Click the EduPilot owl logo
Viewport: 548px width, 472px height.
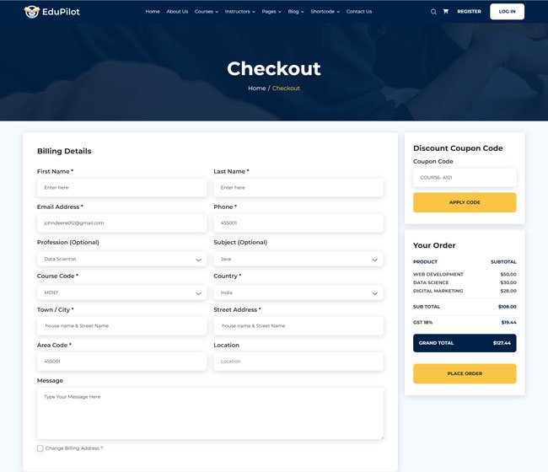32,12
